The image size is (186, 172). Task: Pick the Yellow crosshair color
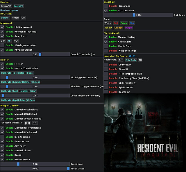tap(108, 28)
